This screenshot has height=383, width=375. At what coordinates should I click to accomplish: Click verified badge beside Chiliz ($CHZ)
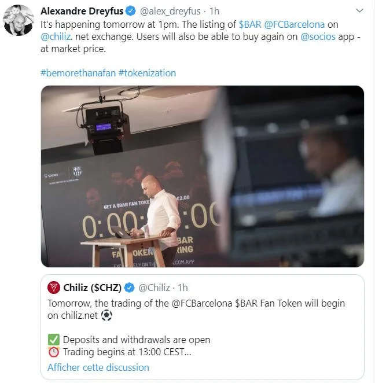(130, 288)
